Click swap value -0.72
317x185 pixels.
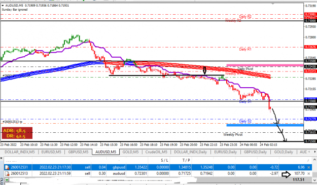[274, 167]
